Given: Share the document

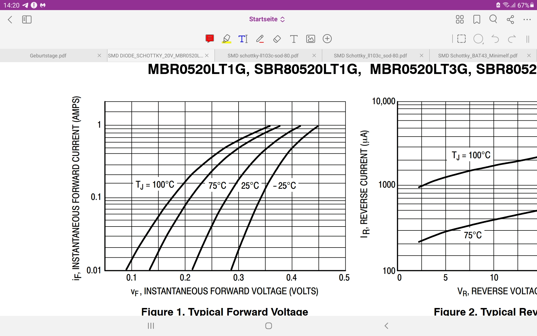Looking at the screenshot, I should [x=510, y=19].
